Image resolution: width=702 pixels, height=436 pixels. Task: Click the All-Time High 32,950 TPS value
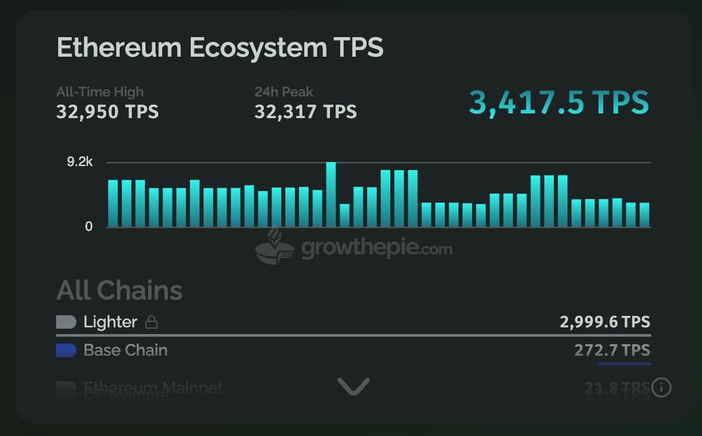pos(108,111)
